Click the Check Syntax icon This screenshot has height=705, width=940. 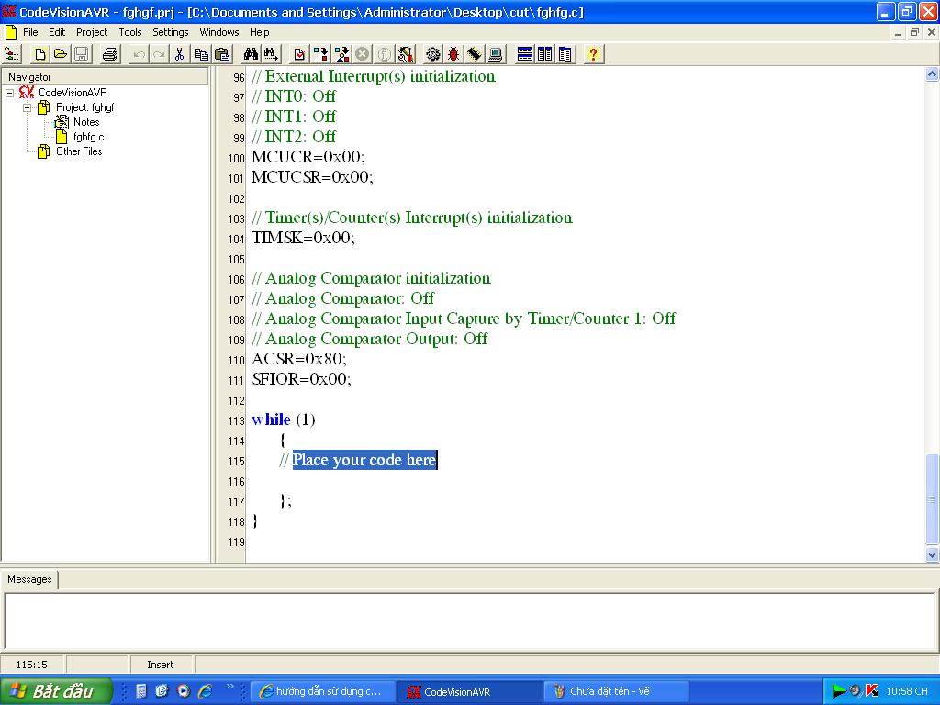point(299,54)
